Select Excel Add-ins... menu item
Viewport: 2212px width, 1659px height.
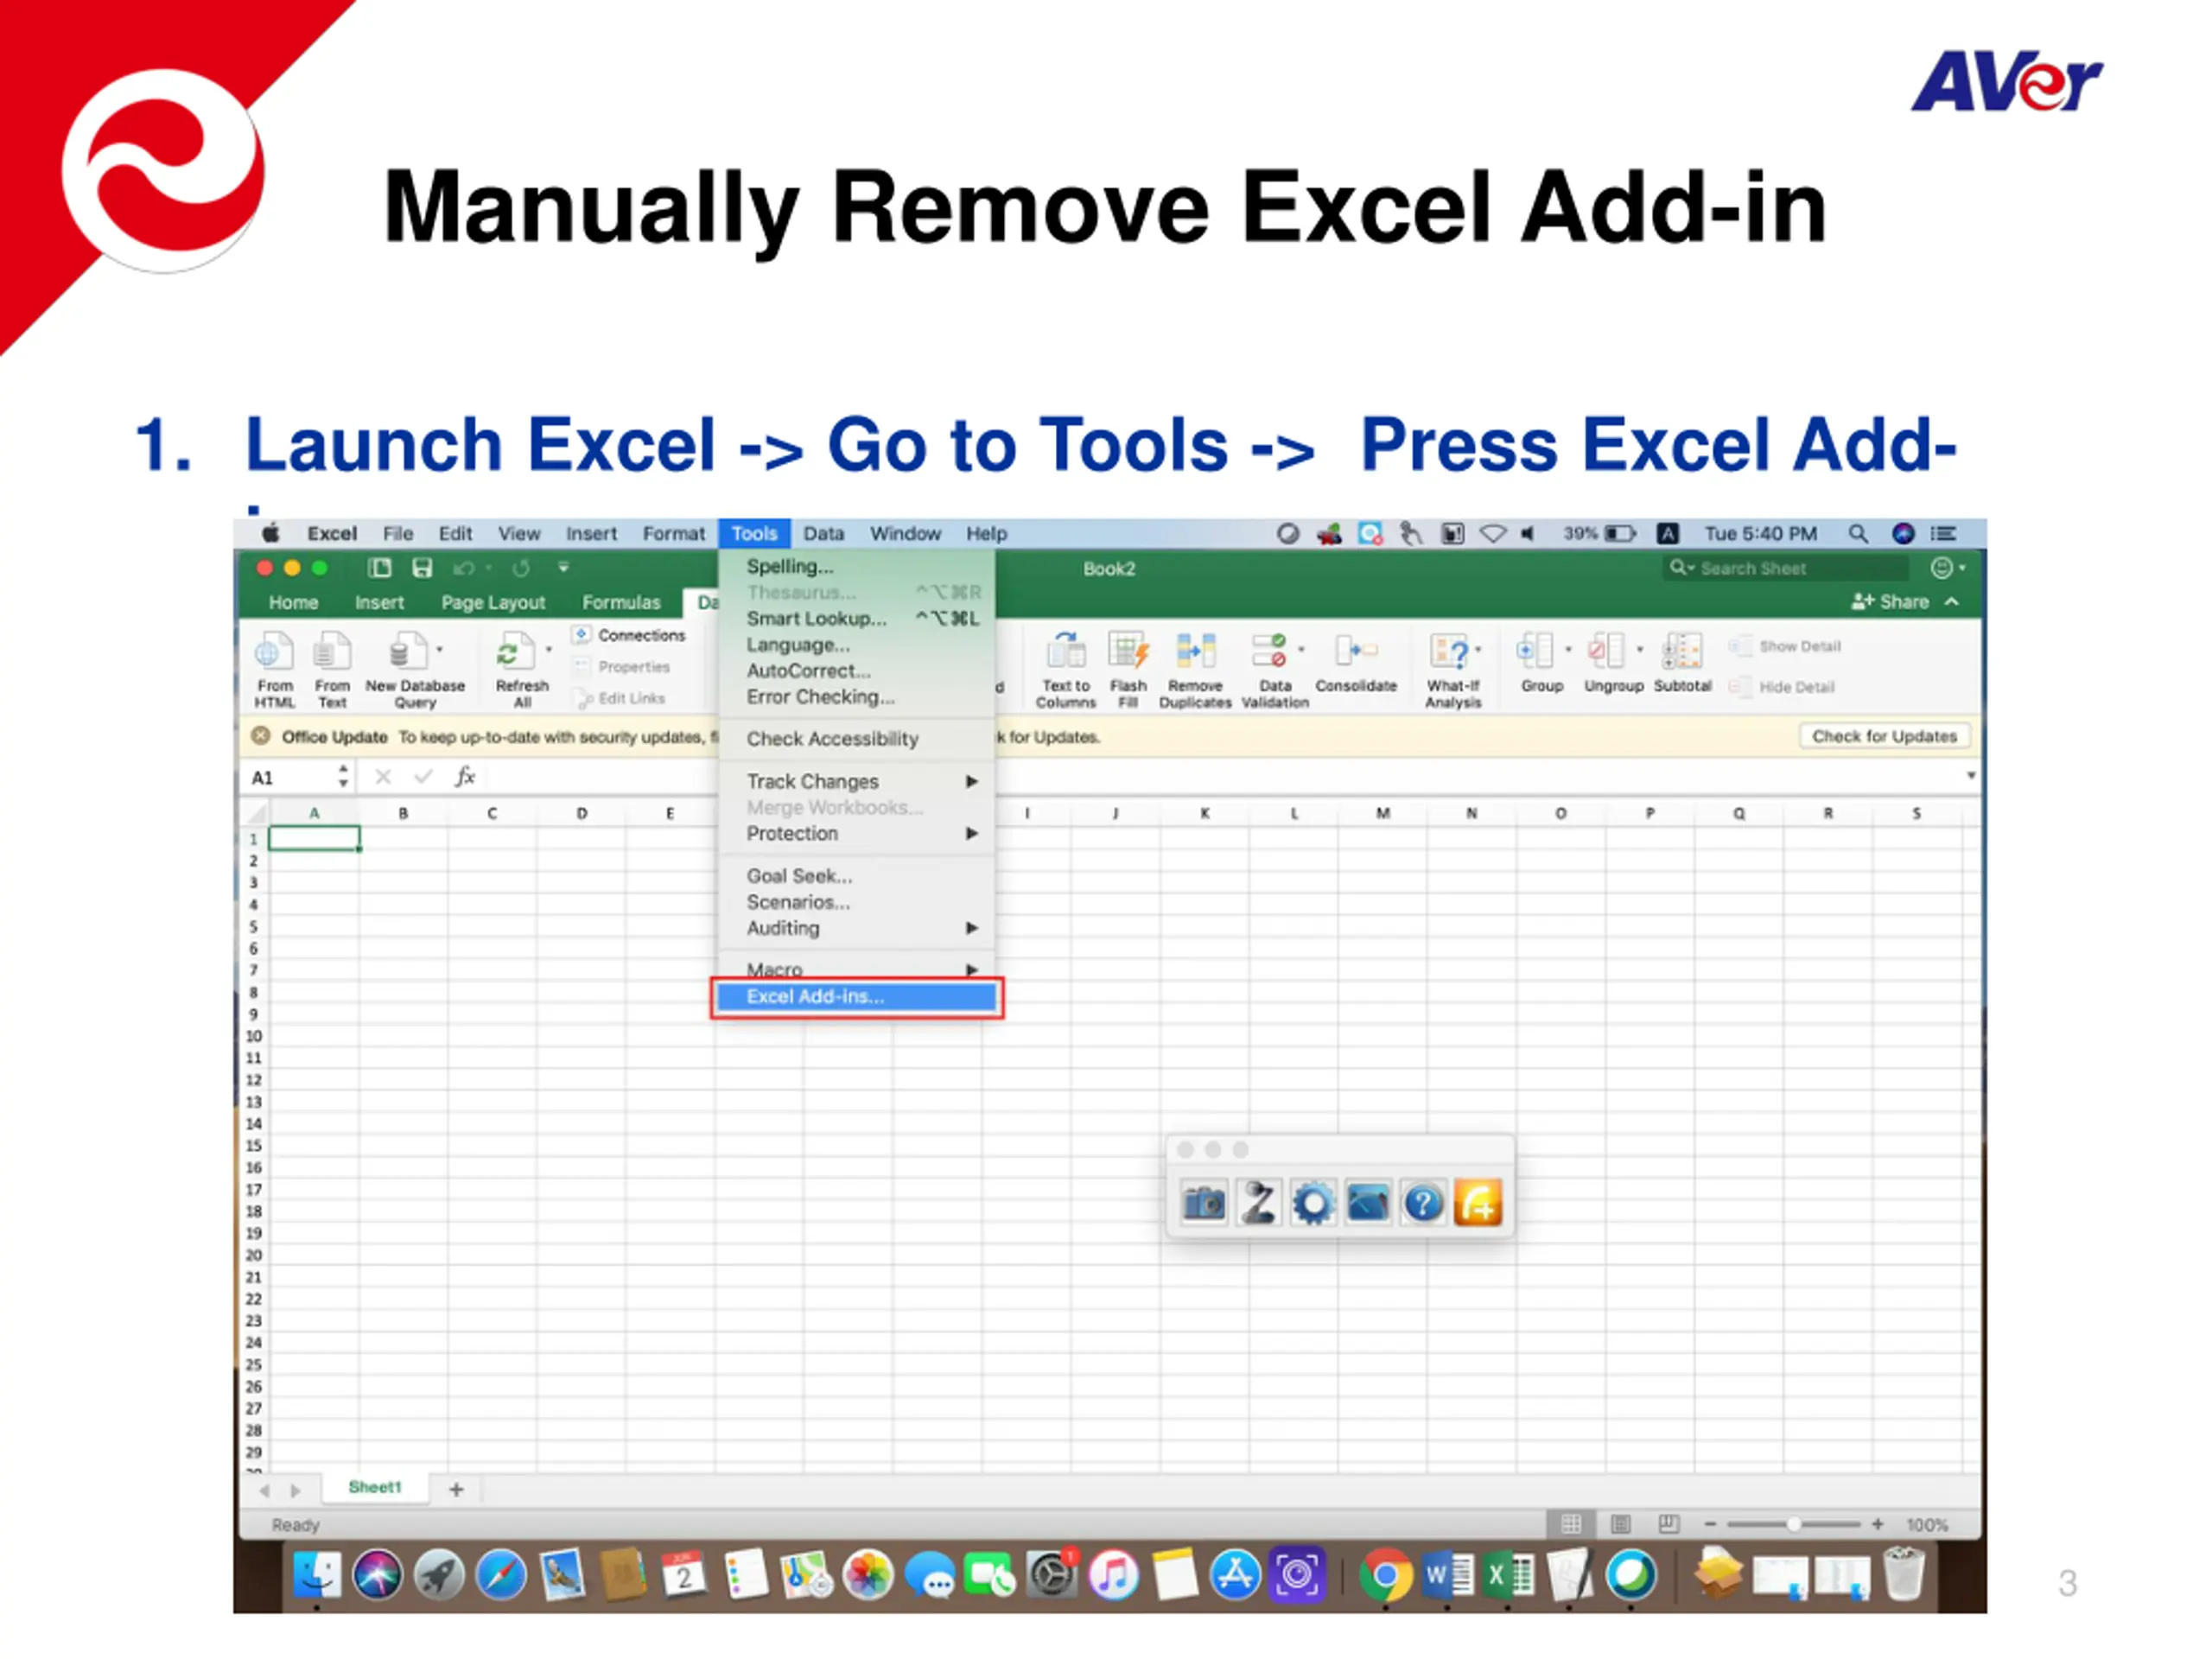pos(857,997)
